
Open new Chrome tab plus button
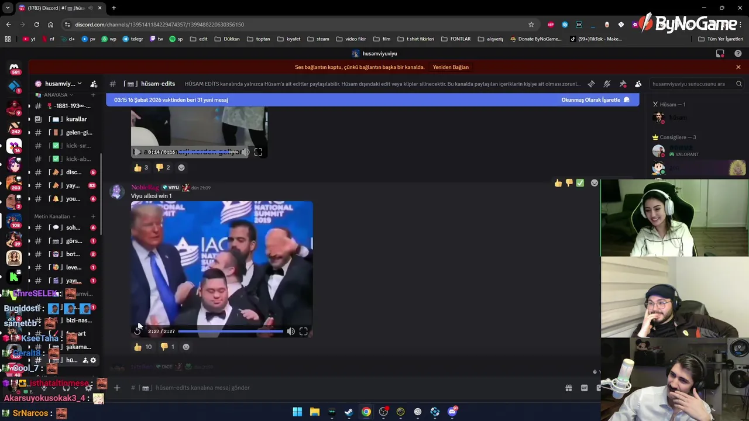point(114,8)
